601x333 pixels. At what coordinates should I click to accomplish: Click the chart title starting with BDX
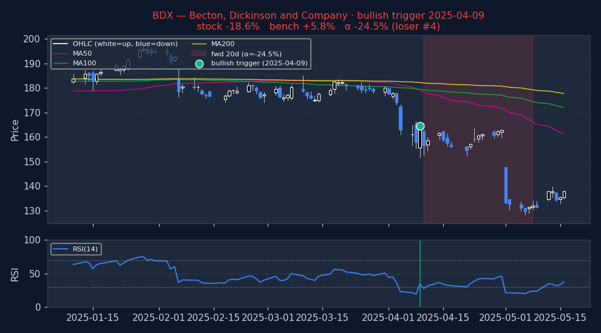pyautogui.click(x=318, y=16)
